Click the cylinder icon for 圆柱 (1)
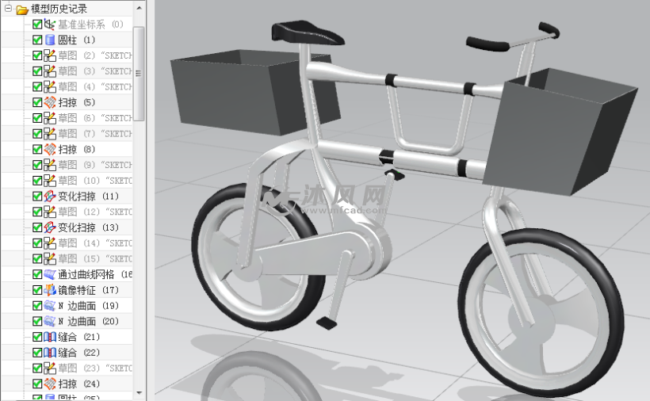The image size is (650, 401). point(49,40)
